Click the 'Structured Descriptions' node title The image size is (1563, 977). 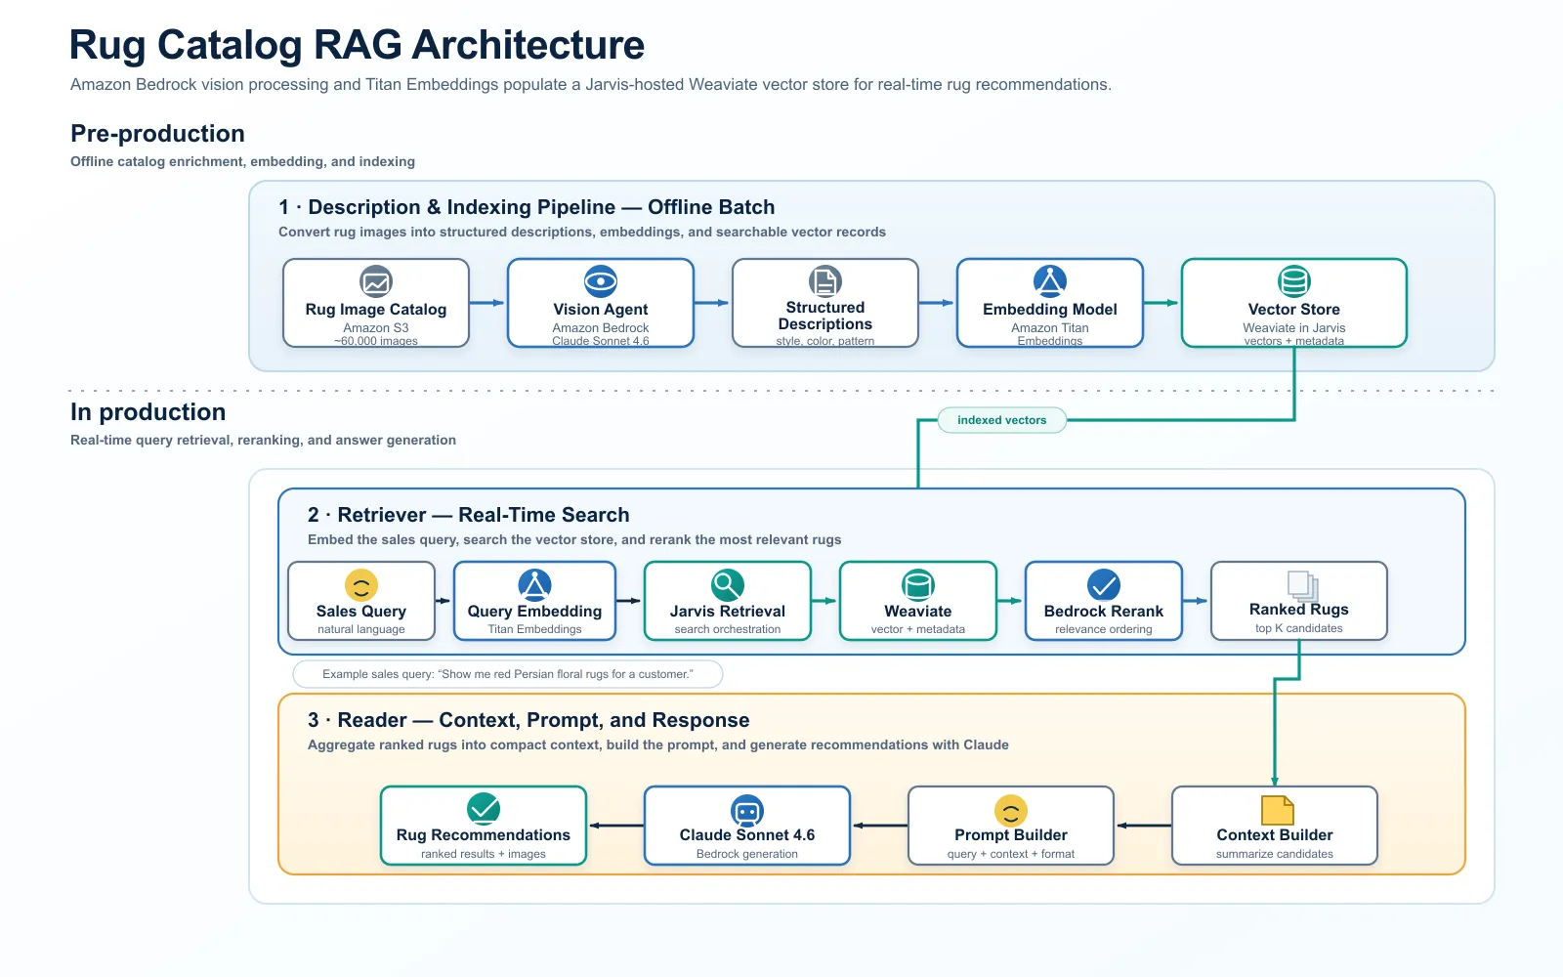825,316
